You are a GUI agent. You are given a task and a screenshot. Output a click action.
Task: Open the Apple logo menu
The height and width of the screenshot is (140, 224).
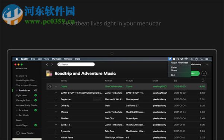[x=17, y=59]
